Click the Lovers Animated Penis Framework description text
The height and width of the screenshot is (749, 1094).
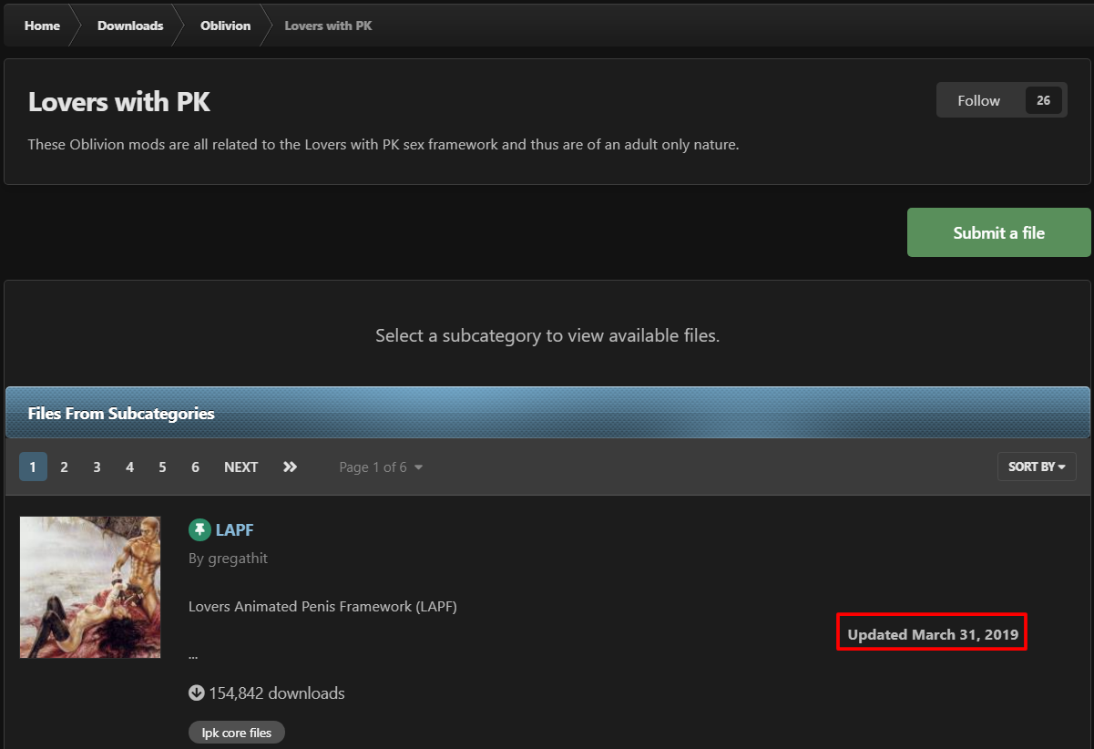coord(322,606)
